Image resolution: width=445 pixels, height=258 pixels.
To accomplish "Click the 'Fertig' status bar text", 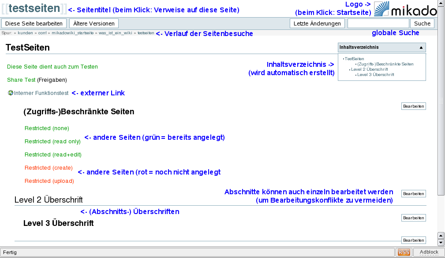I will click(10, 252).
